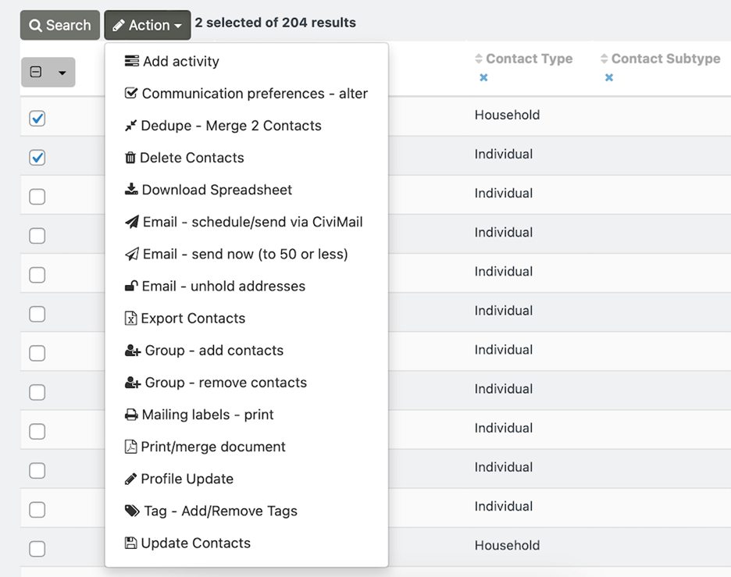Image resolution: width=731 pixels, height=577 pixels.
Task: Click the paper plane icon for CiviMail
Action: [x=131, y=223]
